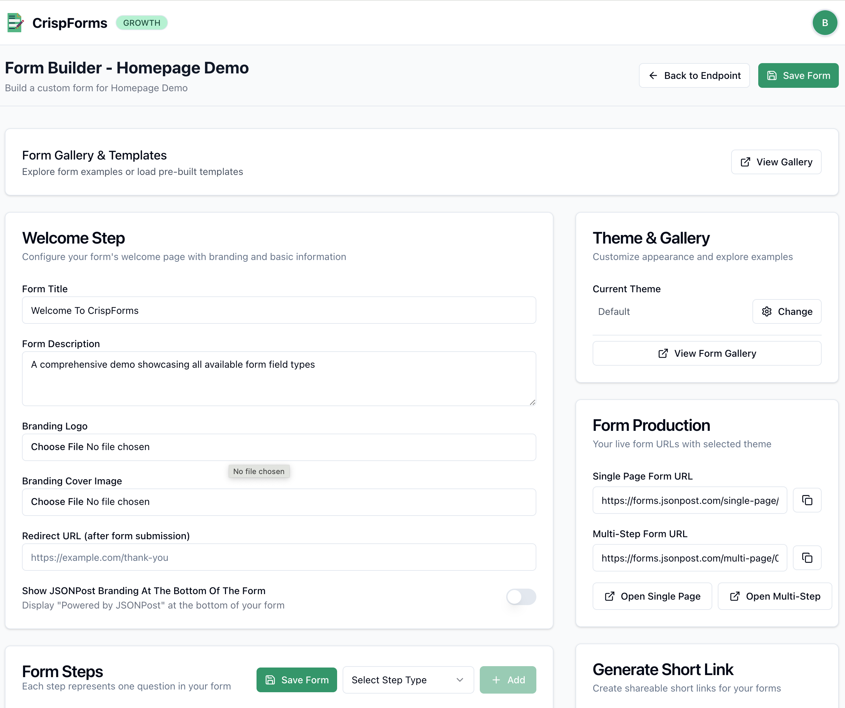The height and width of the screenshot is (708, 845).
Task: Copy the Multi-Step Form URL
Action: 807,558
